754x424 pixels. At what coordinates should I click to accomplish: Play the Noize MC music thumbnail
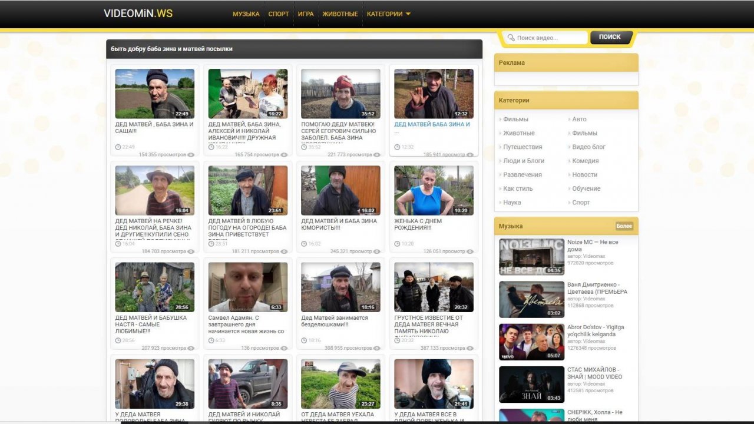[531, 257]
